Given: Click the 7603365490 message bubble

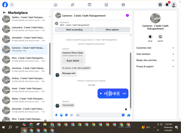Looking at the screenshot, I should (68, 105).
